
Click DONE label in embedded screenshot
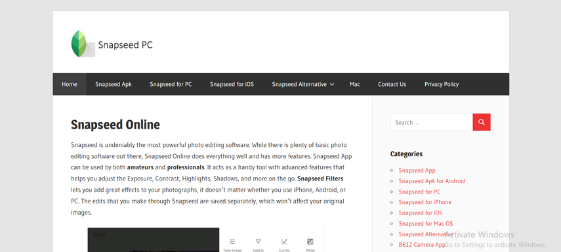point(99,235)
